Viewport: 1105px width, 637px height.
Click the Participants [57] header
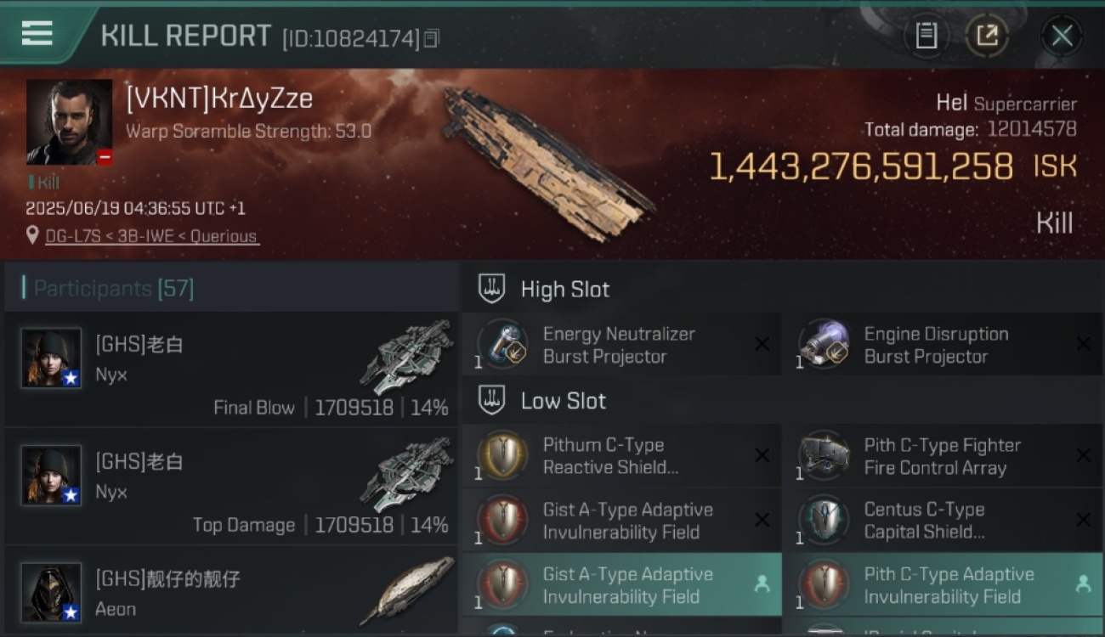[114, 289]
